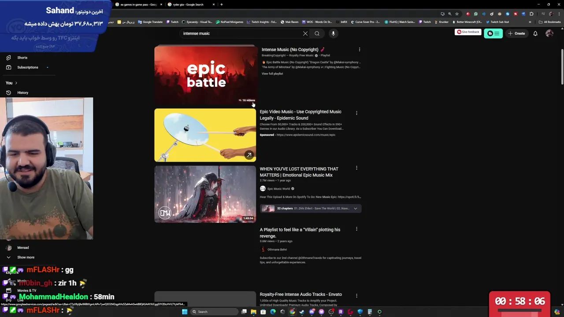Open Epidemic Sound ad thumbnail

coord(205,135)
